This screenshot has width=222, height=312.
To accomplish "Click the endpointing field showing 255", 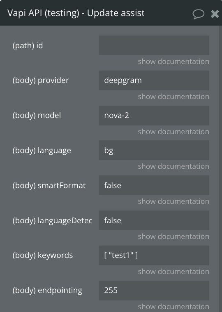I will pos(154,290).
